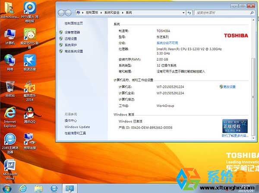
Task: Open System protection (系统保护) link
Action: 71,45
